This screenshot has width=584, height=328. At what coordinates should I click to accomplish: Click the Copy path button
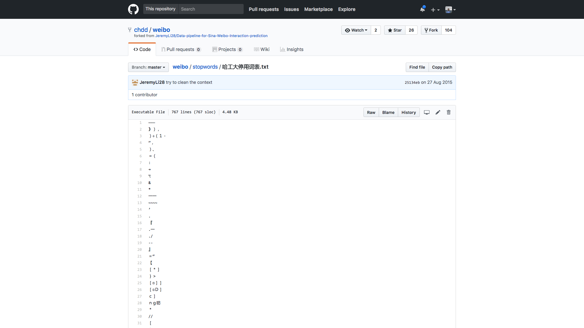[x=442, y=67]
